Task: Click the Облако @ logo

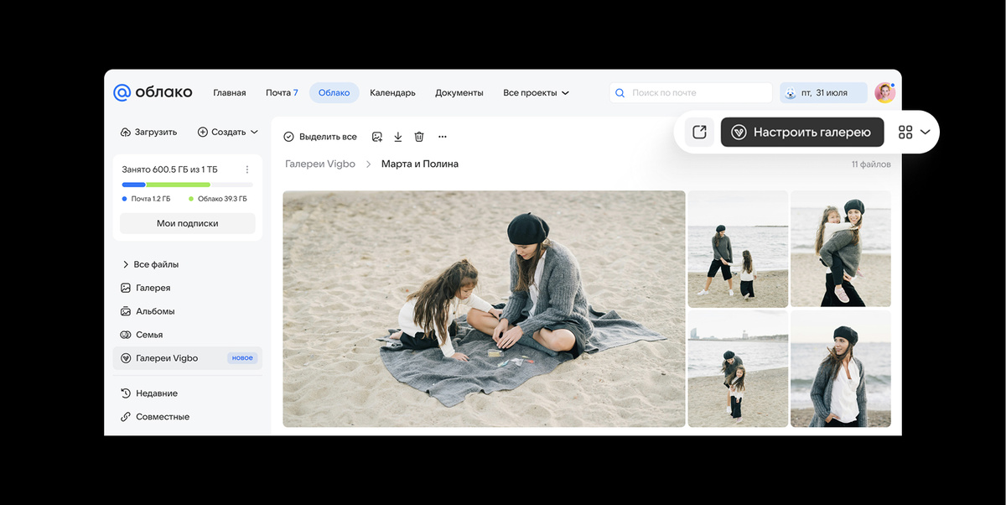Action: tap(153, 92)
